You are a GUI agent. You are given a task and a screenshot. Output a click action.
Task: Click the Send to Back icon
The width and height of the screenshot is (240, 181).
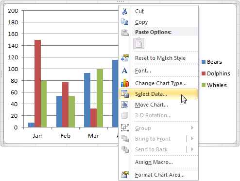click(125, 149)
